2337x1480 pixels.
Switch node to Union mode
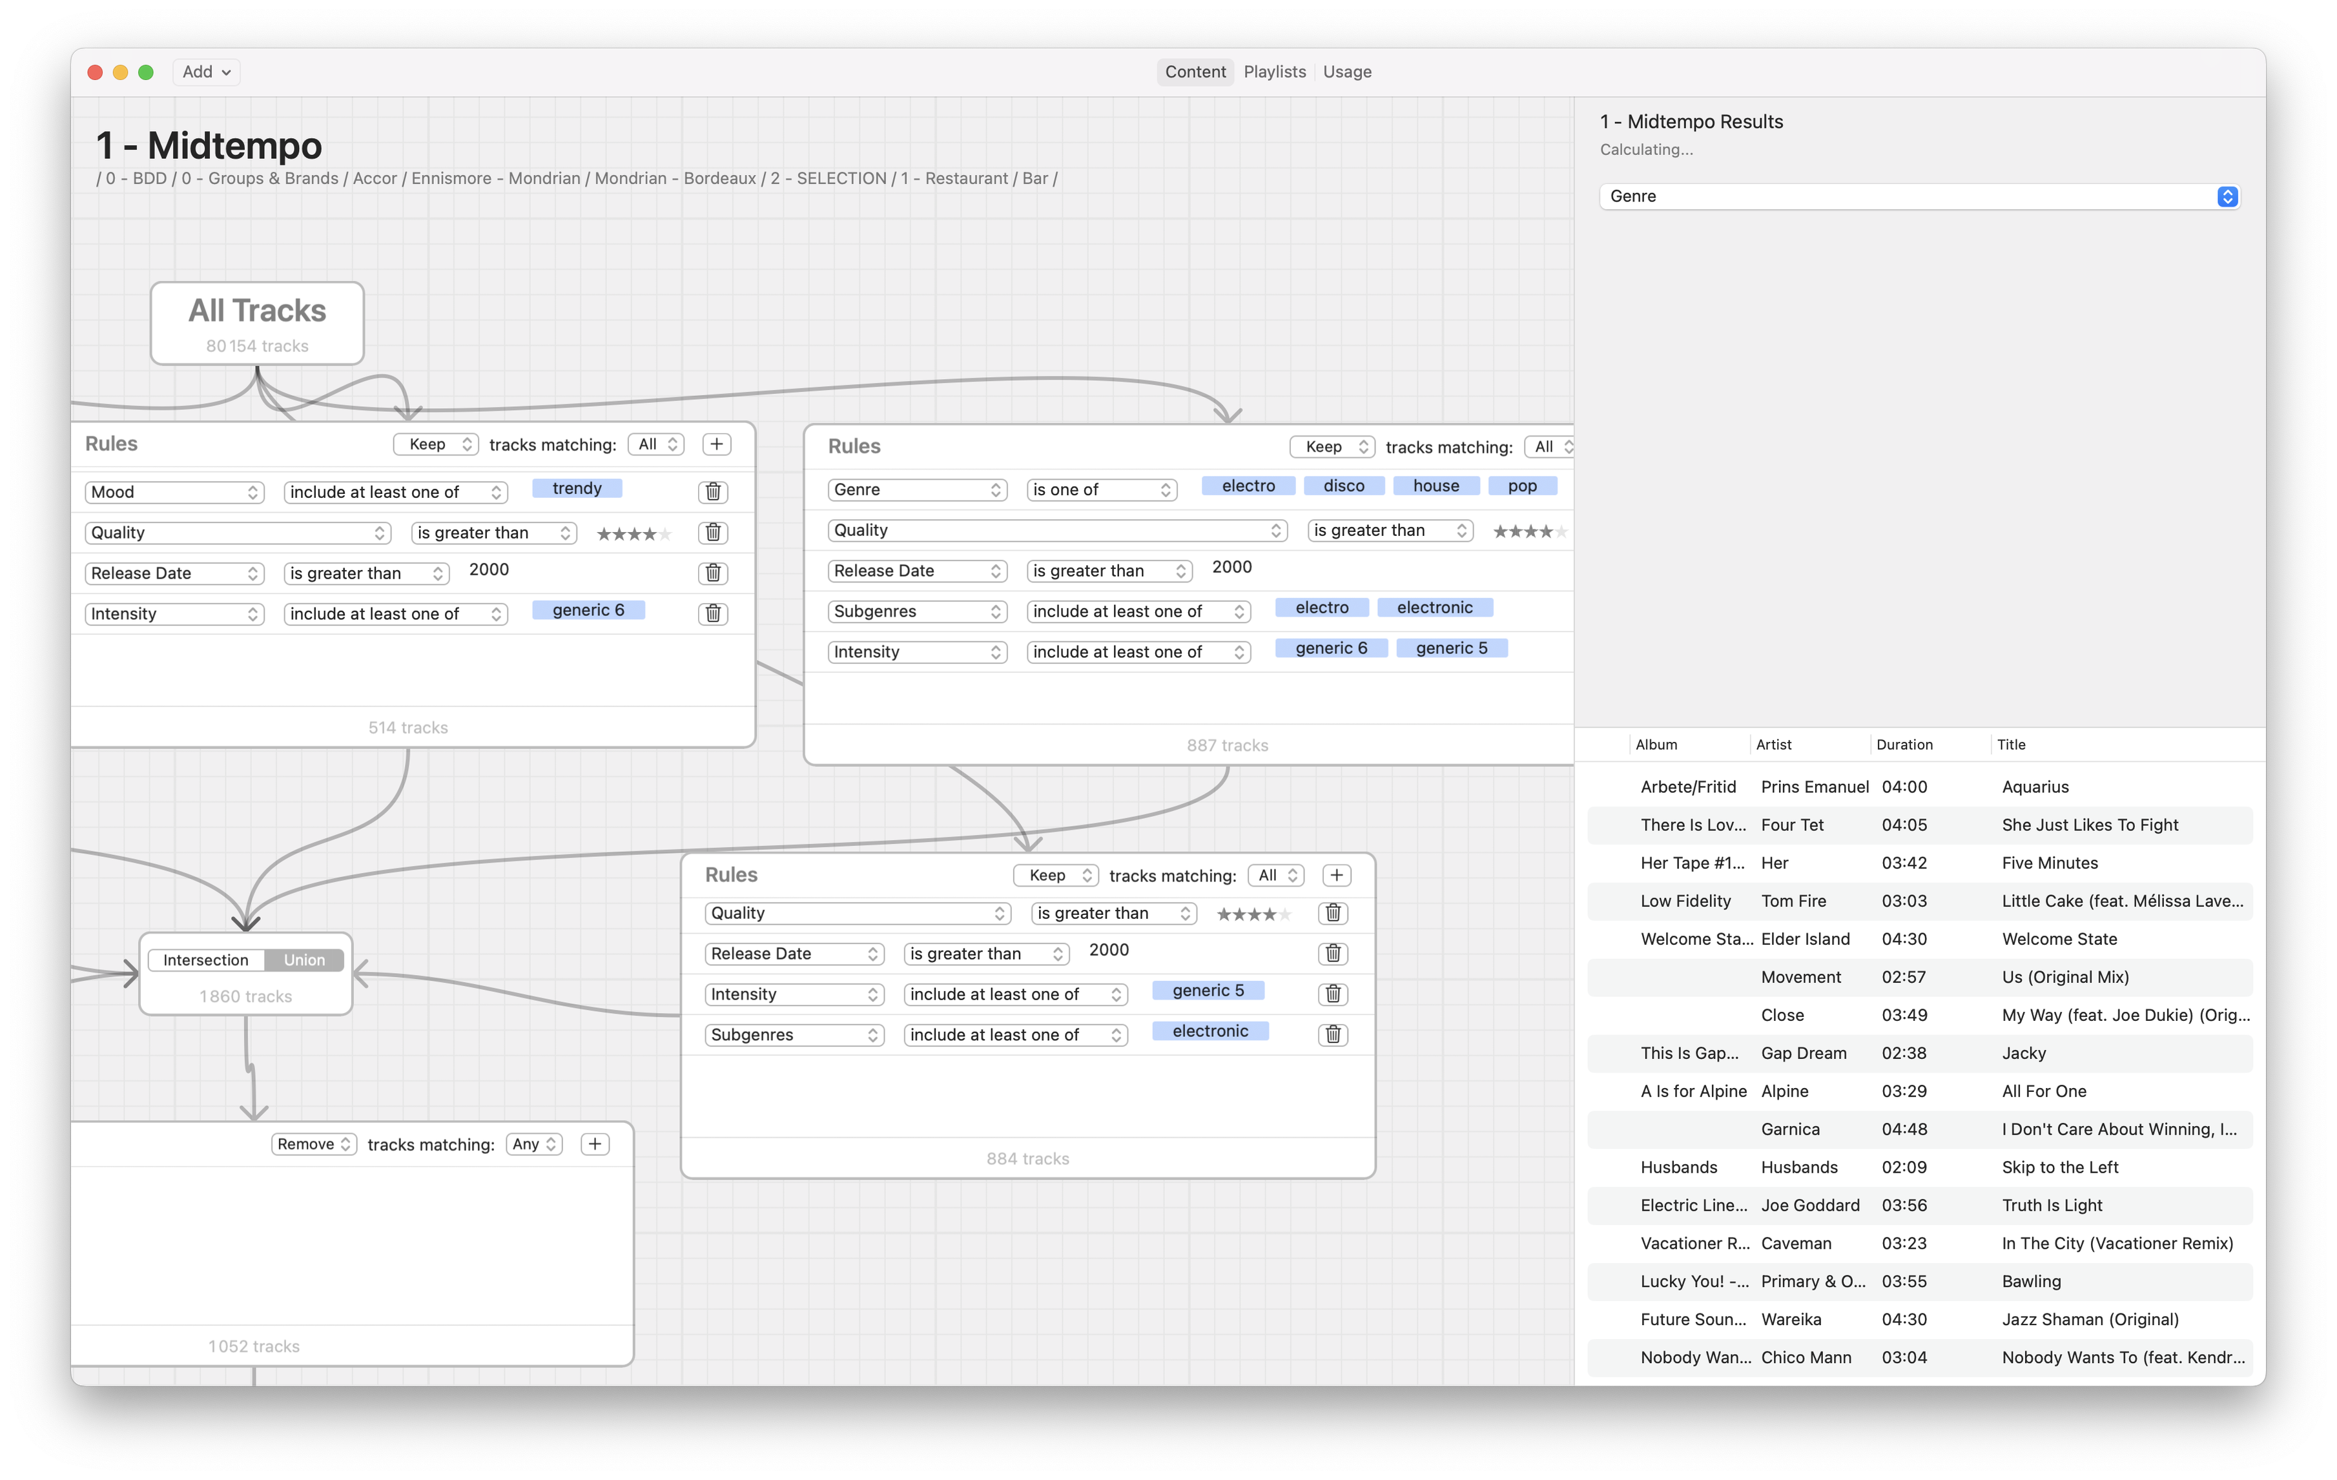pos(304,960)
